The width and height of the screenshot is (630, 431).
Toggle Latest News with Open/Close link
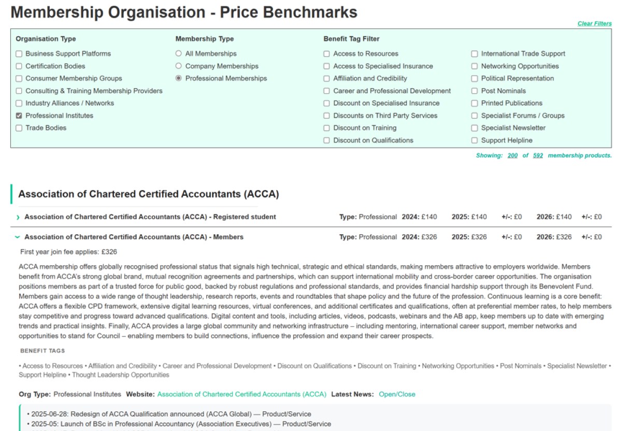[397, 394]
